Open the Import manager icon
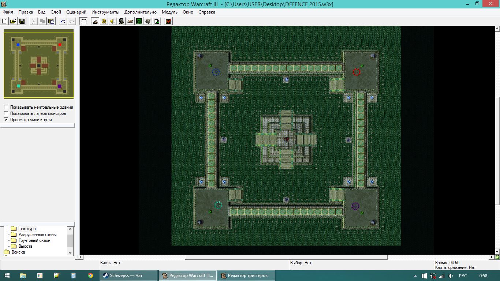 157,21
